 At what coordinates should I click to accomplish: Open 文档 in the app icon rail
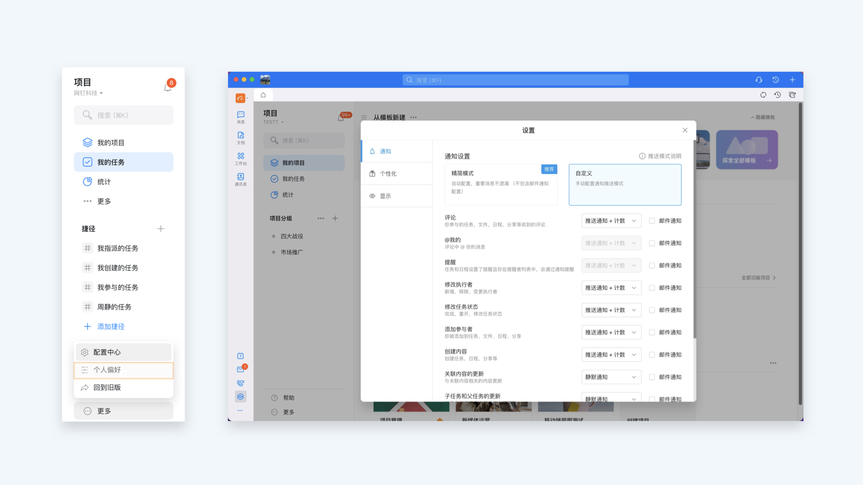[241, 138]
